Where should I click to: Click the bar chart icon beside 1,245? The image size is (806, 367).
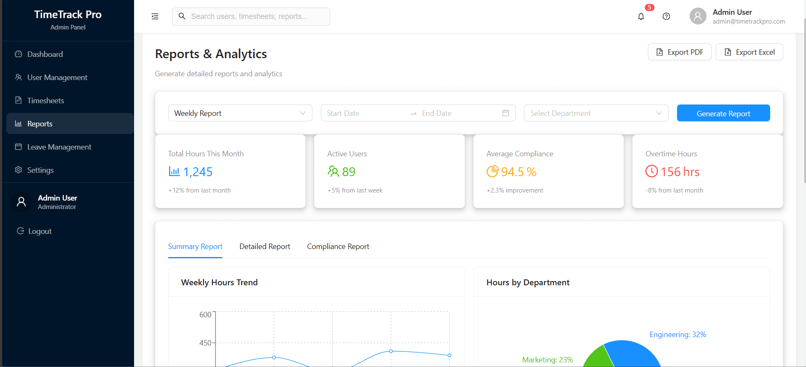click(x=174, y=171)
